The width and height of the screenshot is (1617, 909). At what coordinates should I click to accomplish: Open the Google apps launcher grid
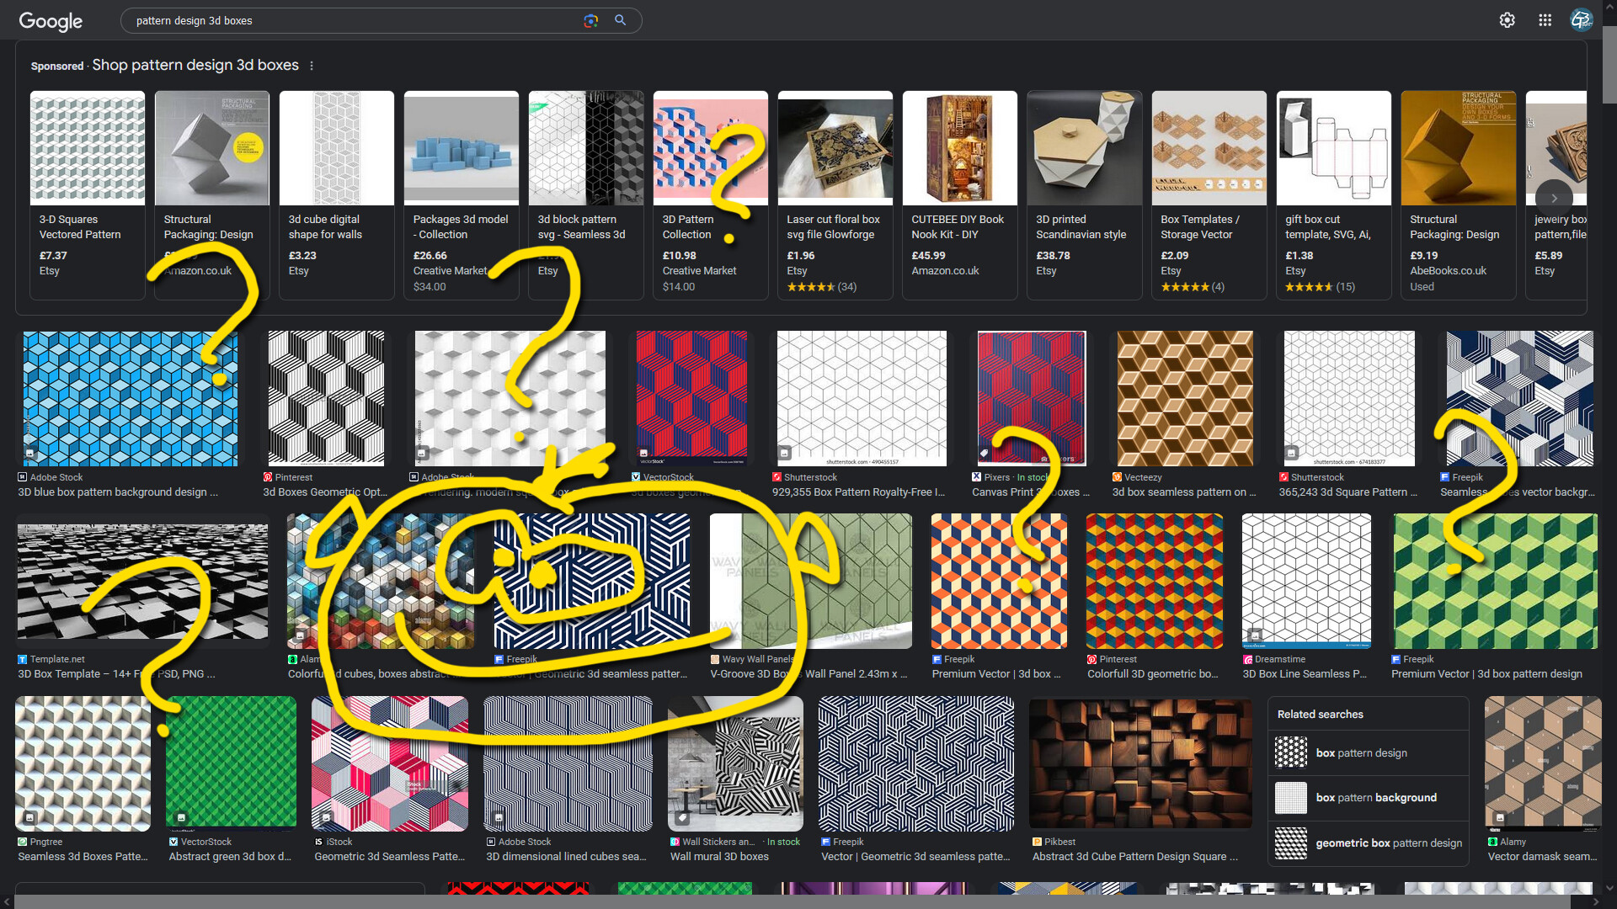click(x=1545, y=20)
